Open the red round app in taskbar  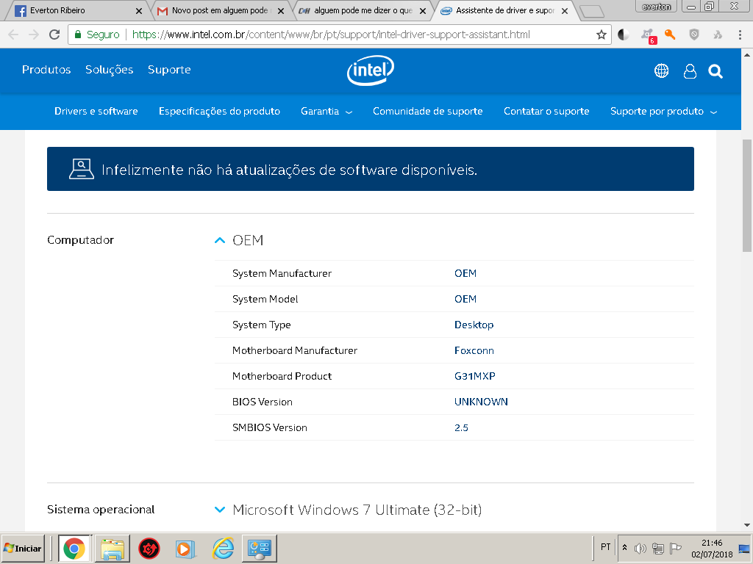click(149, 549)
